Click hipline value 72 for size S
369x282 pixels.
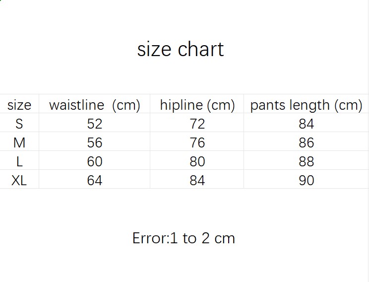(197, 124)
